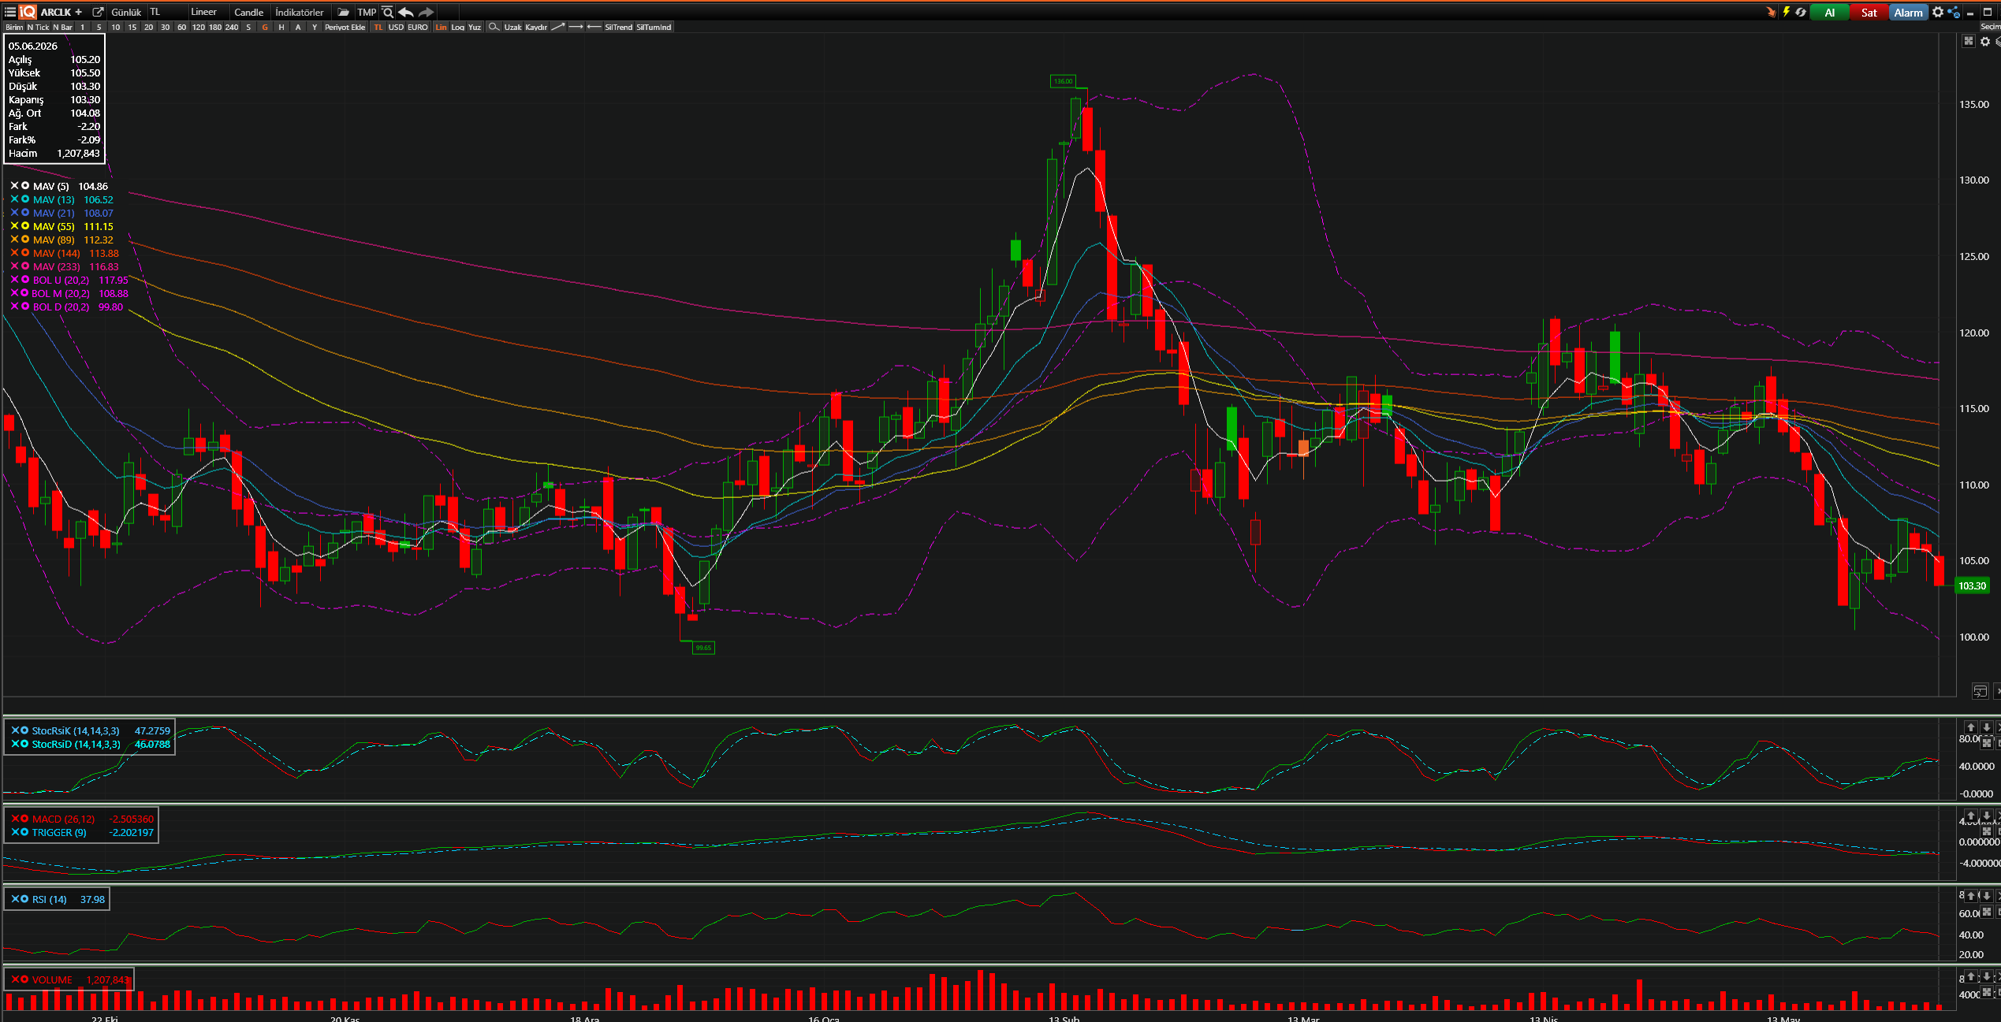Click SilTrend to delete trend lines

tap(619, 27)
